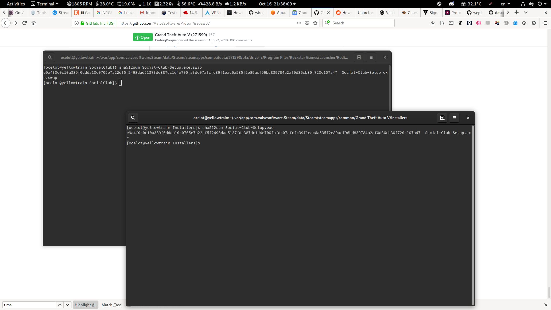This screenshot has width=551, height=310.
Task: Open the 'en' keyboard layout menu
Action: (505, 4)
